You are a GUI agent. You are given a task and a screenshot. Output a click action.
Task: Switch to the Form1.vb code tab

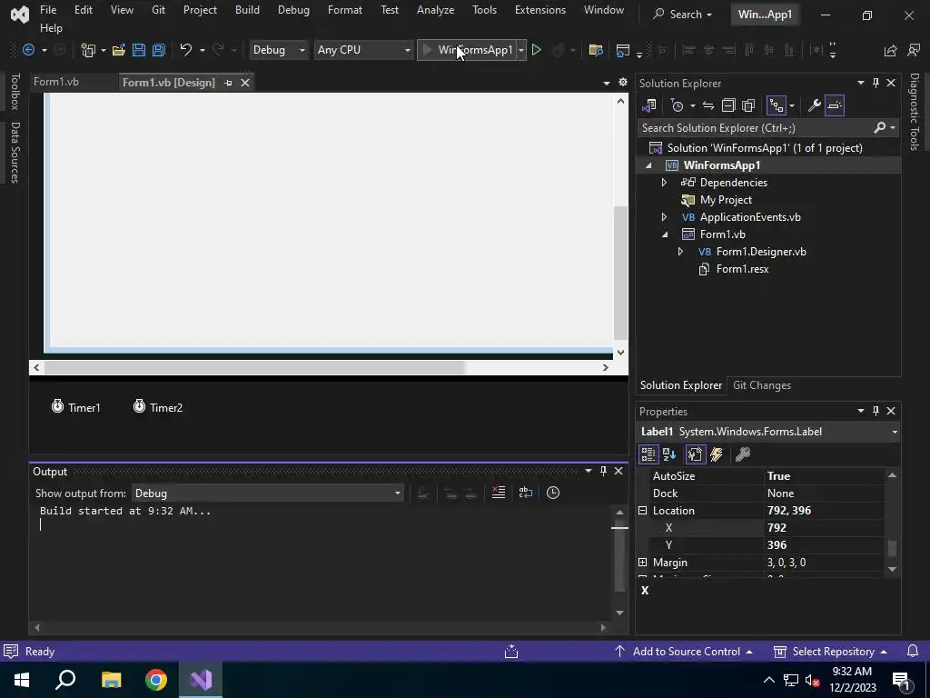point(56,82)
